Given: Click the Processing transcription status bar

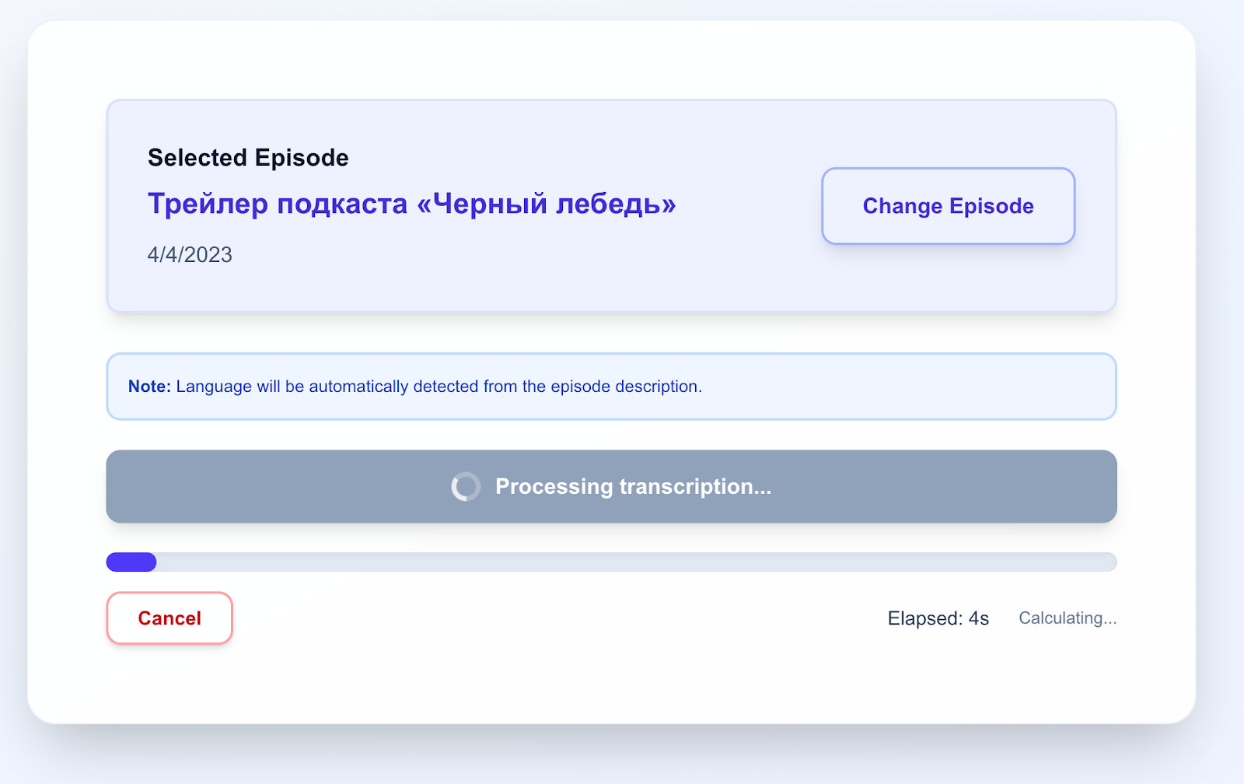Looking at the screenshot, I should pos(611,486).
